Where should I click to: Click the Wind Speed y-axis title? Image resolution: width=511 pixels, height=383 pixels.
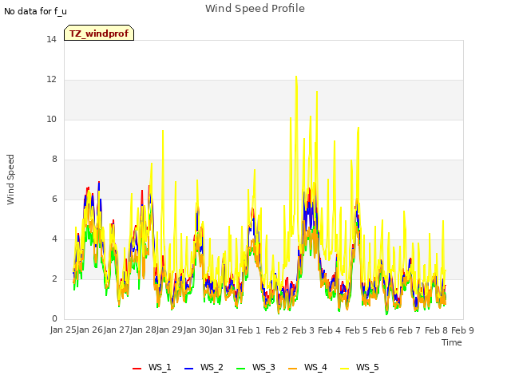coord(10,180)
